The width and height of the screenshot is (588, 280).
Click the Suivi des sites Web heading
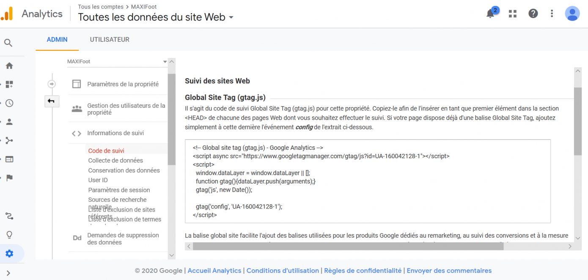(x=217, y=81)
